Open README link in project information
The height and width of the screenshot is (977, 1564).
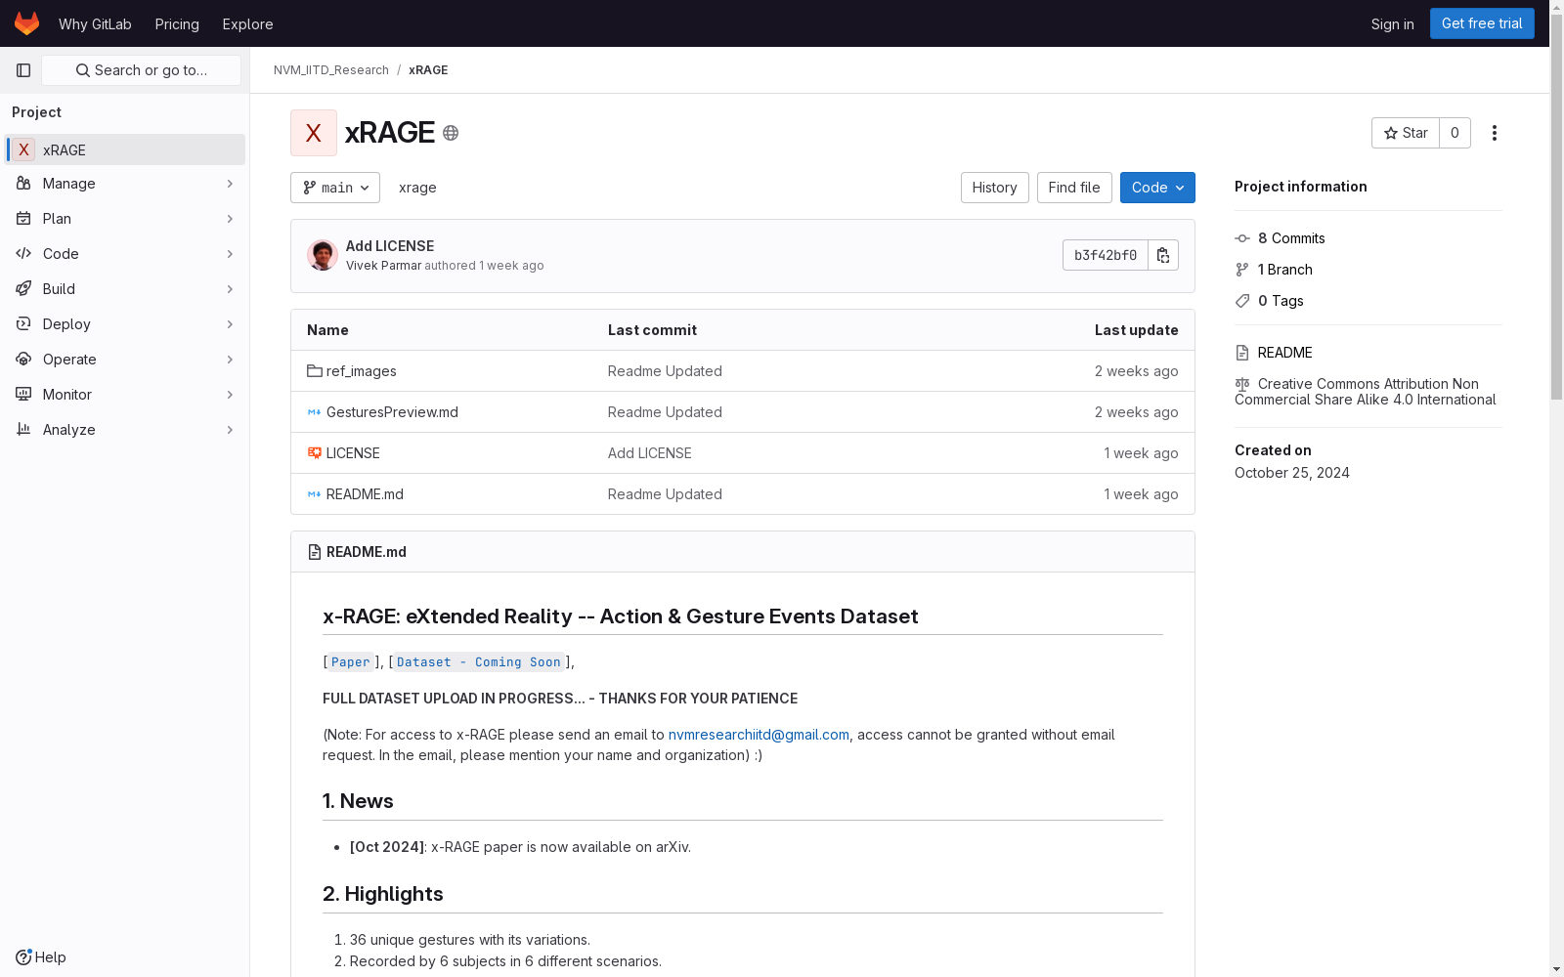(x=1284, y=353)
